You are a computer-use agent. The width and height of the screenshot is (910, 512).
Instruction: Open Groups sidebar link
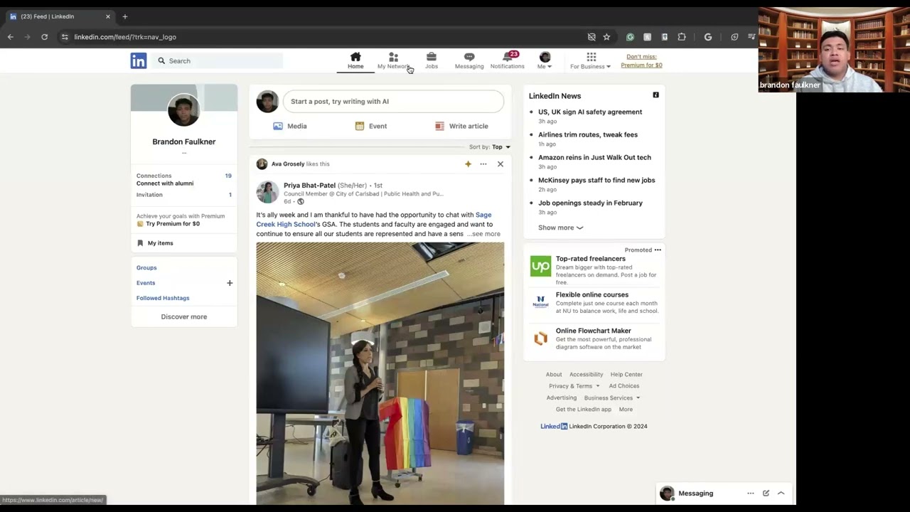(146, 268)
